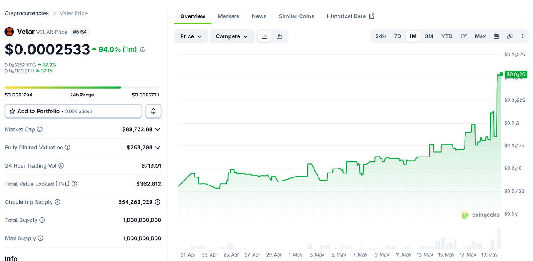Screen dimensions: 533x261
Task: Open the Price dropdown
Action: pos(191,36)
